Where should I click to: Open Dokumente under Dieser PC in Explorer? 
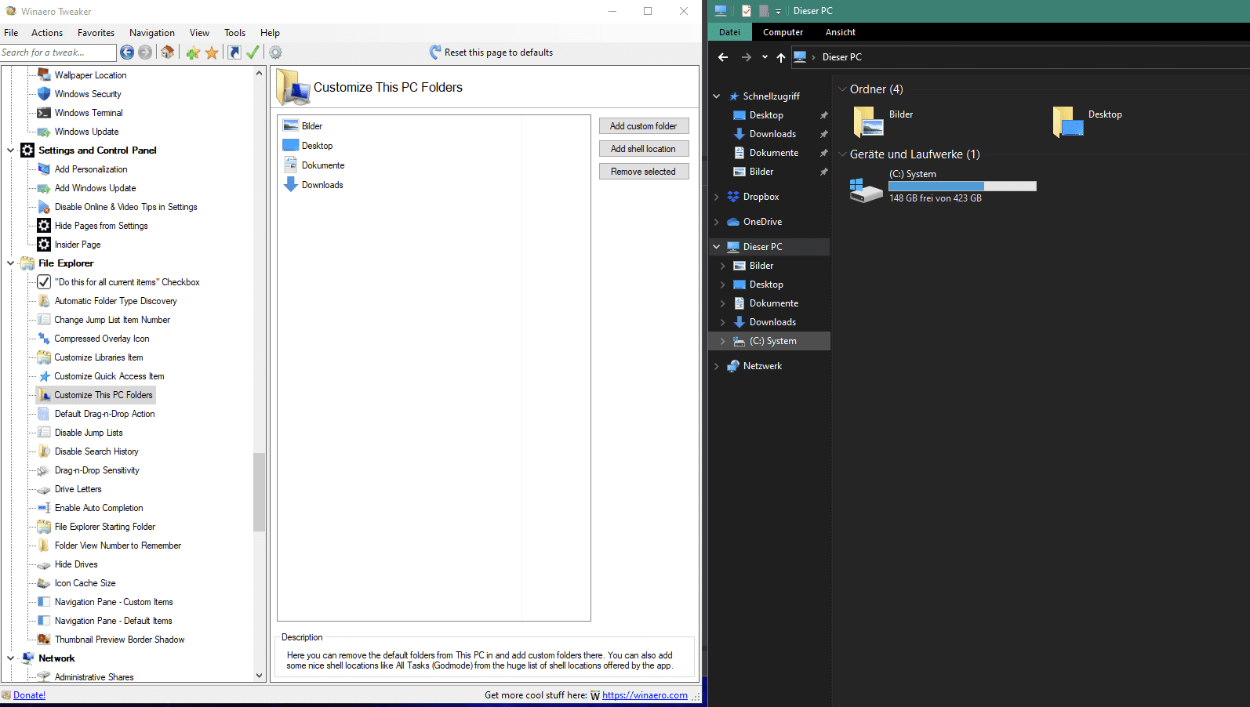pyautogui.click(x=774, y=303)
